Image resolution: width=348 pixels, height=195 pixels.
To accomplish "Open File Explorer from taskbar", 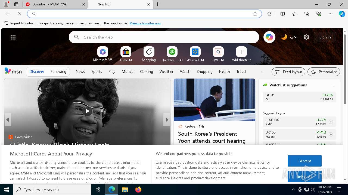I will coord(125,190).
